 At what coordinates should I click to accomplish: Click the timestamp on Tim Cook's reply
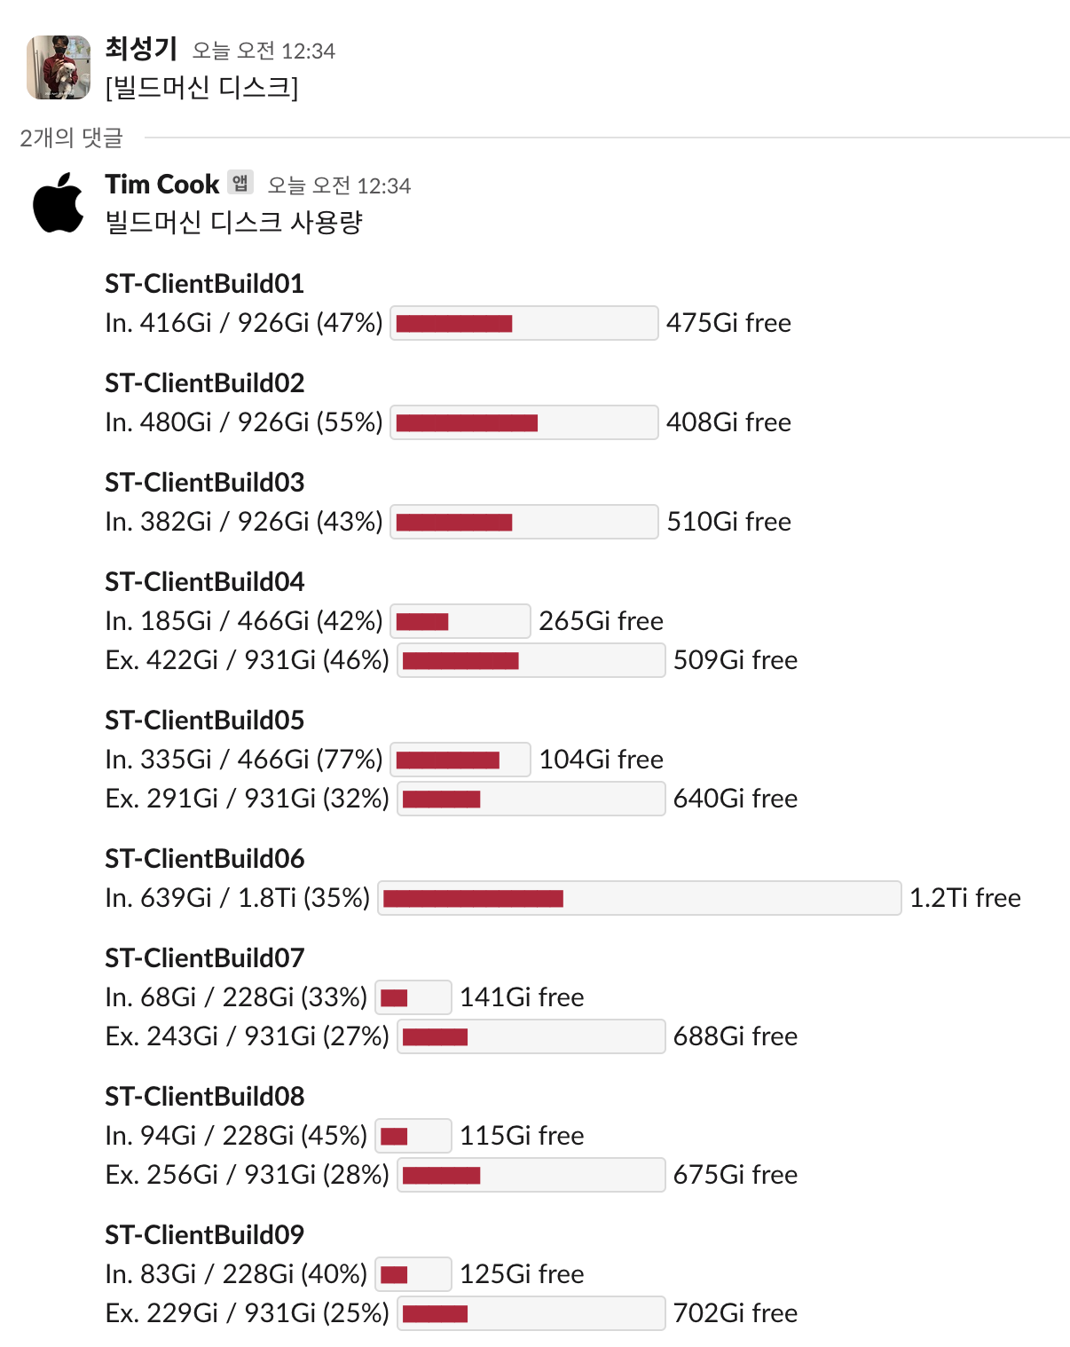(339, 186)
